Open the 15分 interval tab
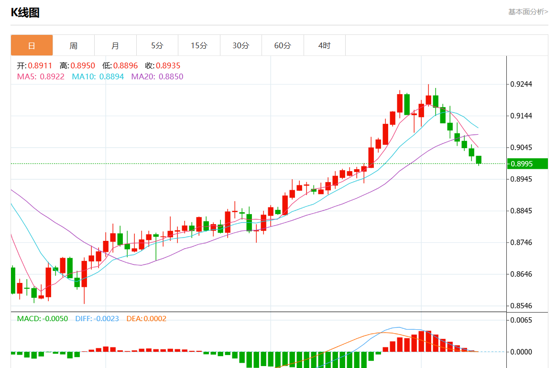The height and width of the screenshot is (368, 557). click(199, 45)
